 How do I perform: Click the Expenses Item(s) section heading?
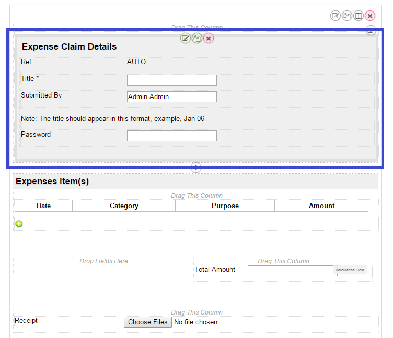(52, 182)
